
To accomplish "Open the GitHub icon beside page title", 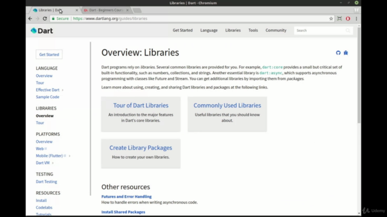I will click(x=338, y=52).
